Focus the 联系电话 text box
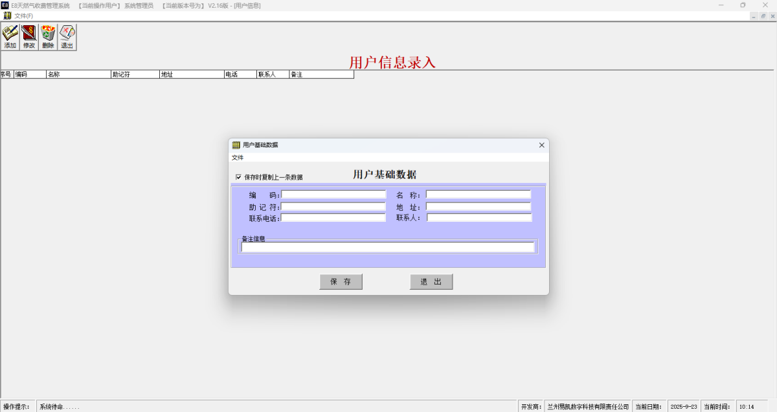Viewport: 777px width, 412px height. click(333, 218)
